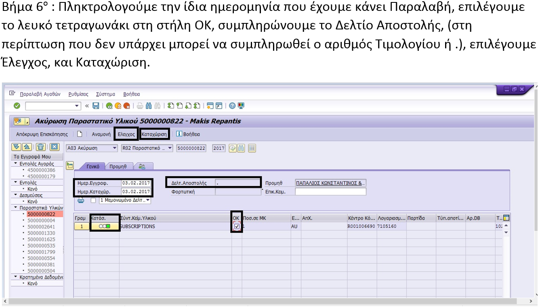The height and width of the screenshot is (307, 540).
Task: Select document 5000002641 in the tree
Action: [41, 227]
